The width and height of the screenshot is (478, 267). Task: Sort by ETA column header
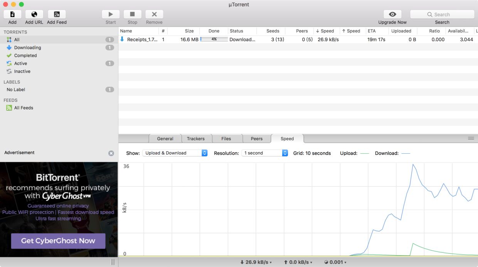click(377, 31)
